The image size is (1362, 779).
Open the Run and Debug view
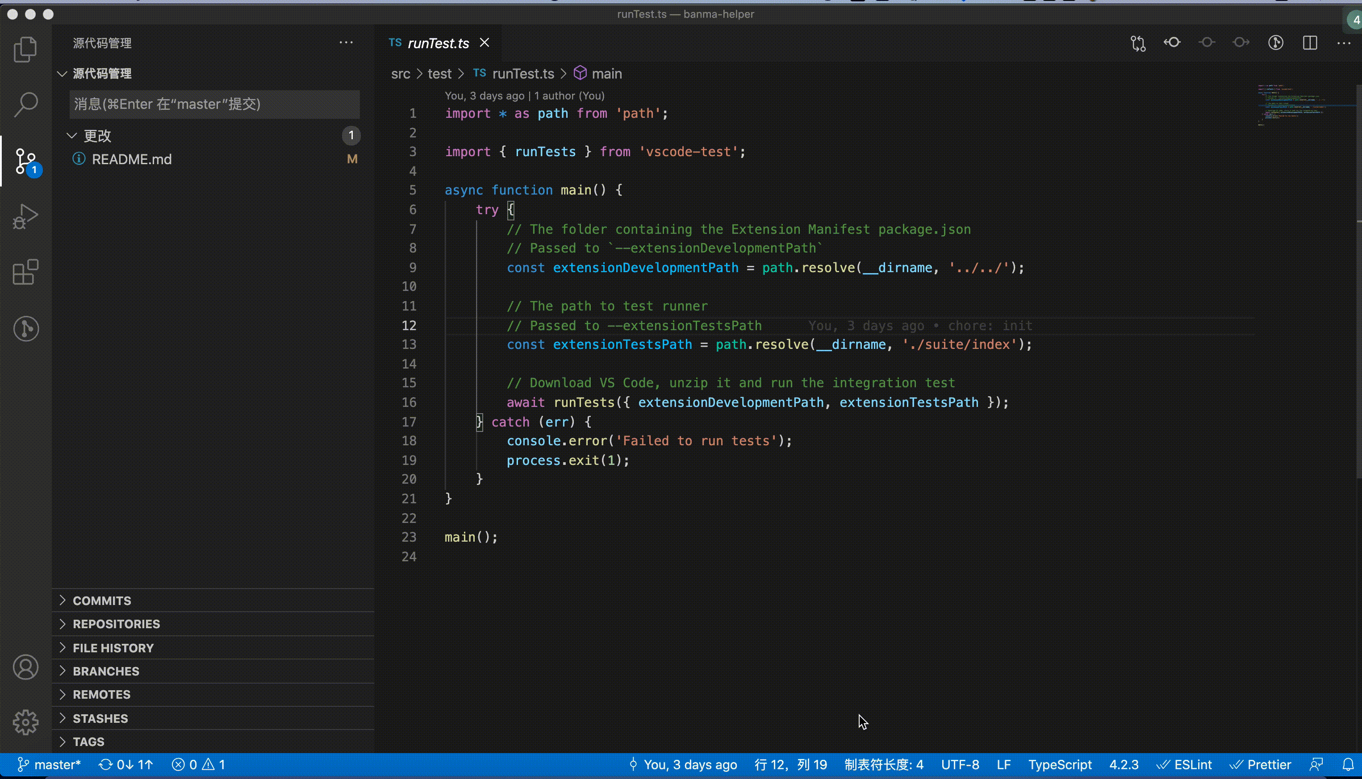click(25, 217)
